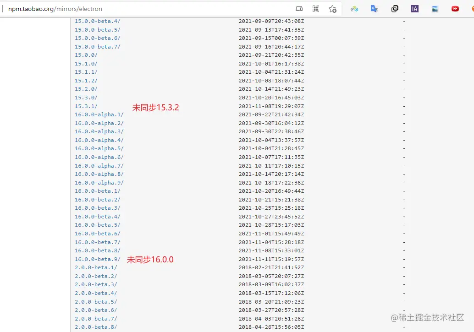Open the 16.0.0-alpha.3/ folder
The width and height of the screenshot is (474, 332).
[x=99, y=131]
